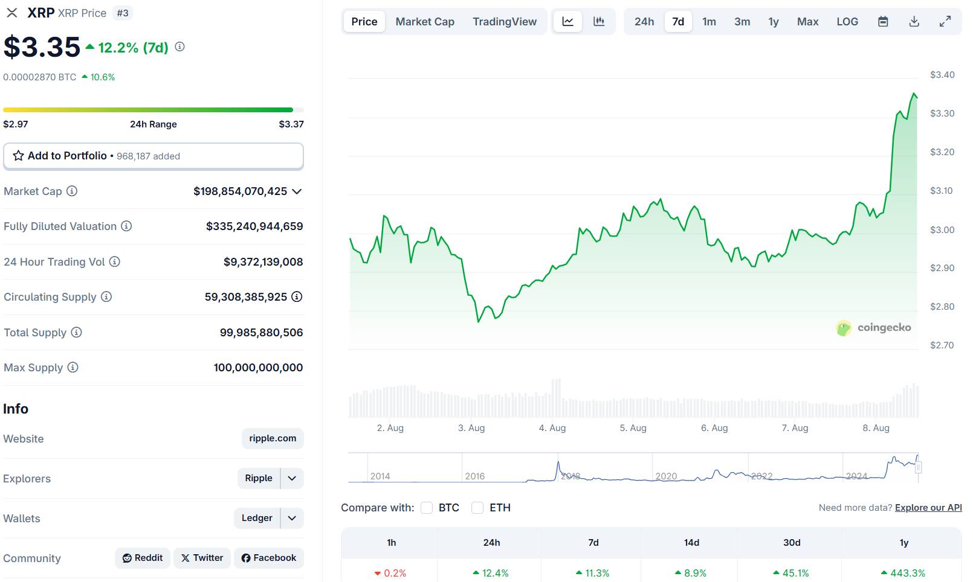The height and width of the screenshot is (582, 973).
Task: Open Twitter community link
Action: pos(202,558)
